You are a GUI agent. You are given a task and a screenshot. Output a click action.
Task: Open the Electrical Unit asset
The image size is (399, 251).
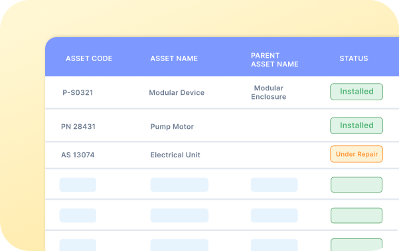pyautogui.click(x=175, y=155)
